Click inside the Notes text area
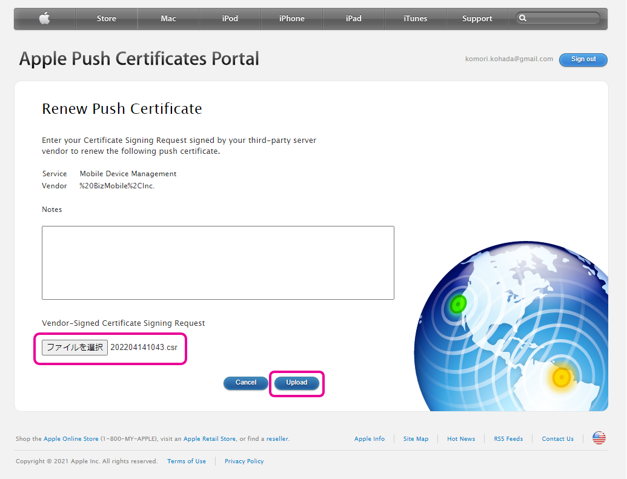Image resolution: width=627 pixels, height=479 pixels. [x=218, y=263]
